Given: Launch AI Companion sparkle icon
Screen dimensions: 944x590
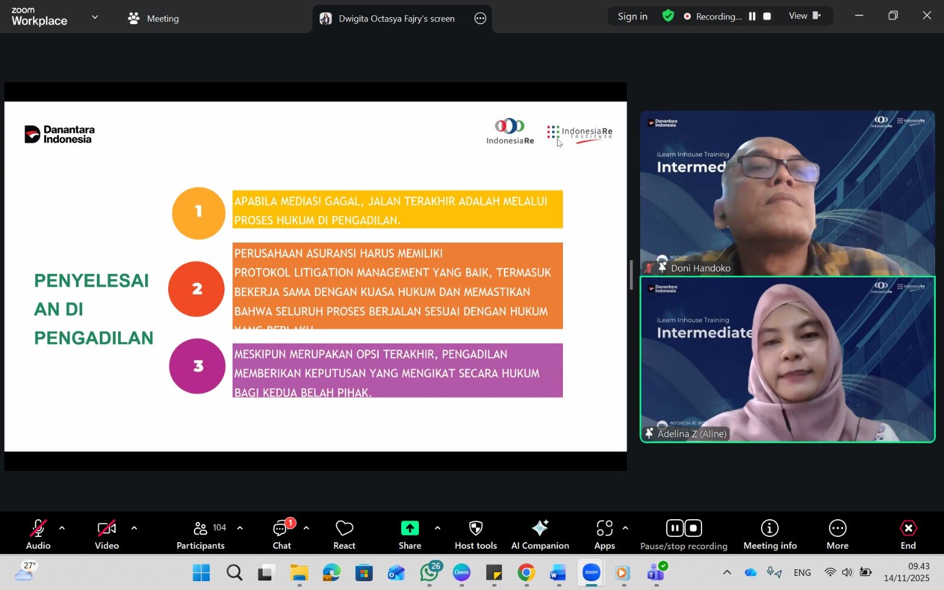Looking at the screenshot, I should point(540,528).
